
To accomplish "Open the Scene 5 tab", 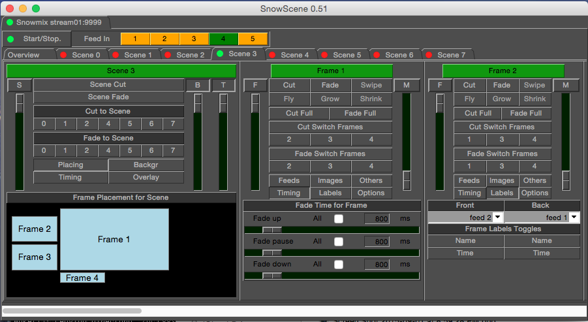I will (343, 55).
